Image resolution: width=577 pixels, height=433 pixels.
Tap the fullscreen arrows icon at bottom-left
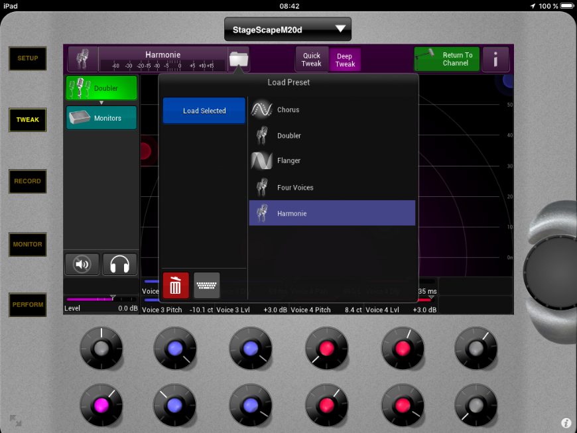[15, 420]
